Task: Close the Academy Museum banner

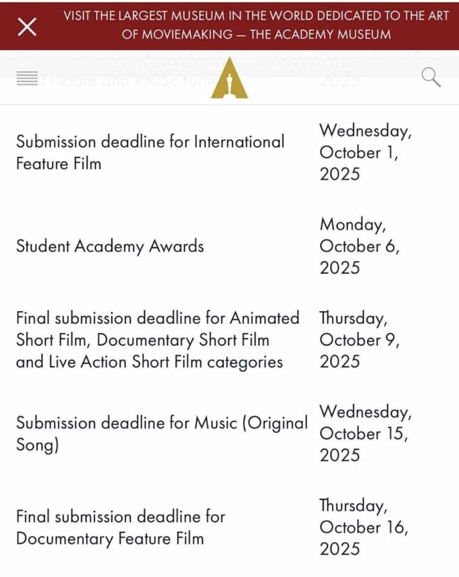Action: [27, 26]
